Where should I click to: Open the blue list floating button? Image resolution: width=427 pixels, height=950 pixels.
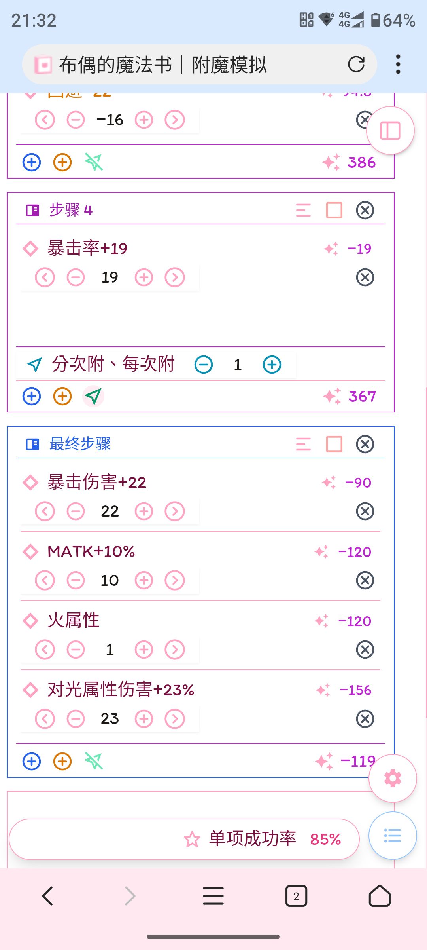tap(393, 835)
